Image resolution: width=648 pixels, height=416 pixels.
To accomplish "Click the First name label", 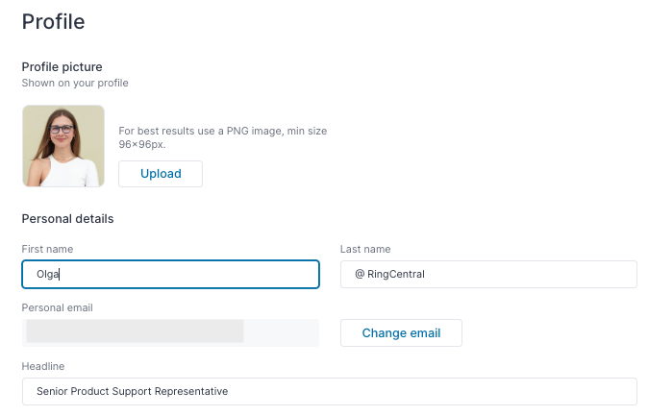I will tap(47, 249).
